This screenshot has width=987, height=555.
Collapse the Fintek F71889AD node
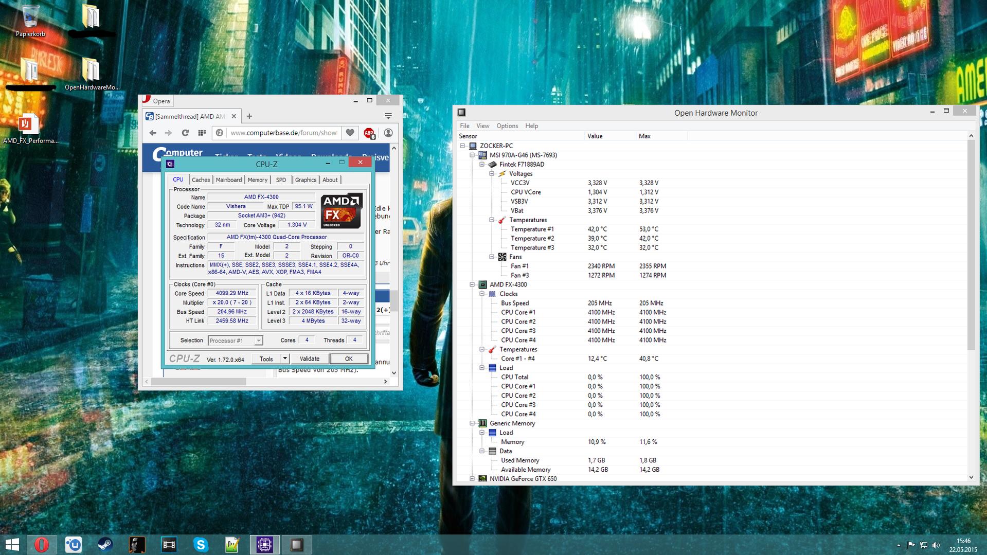point(482,165)
